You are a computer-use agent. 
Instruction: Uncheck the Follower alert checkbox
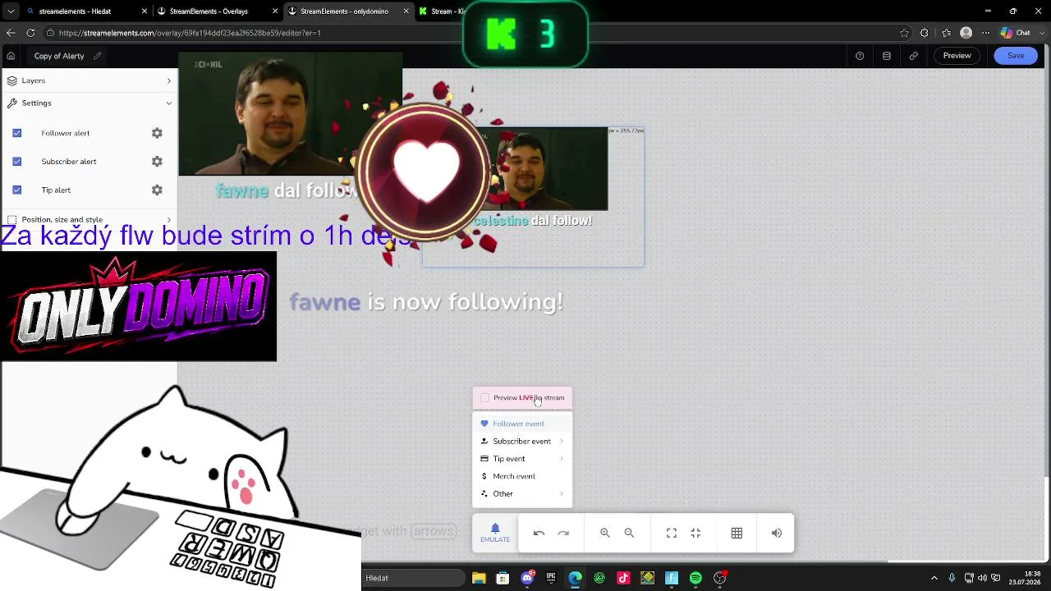tap(16, 133)
